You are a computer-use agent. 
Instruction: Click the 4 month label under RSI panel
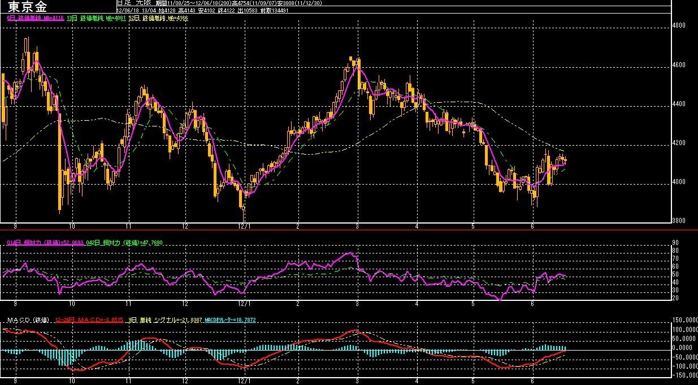coord(417,303)
